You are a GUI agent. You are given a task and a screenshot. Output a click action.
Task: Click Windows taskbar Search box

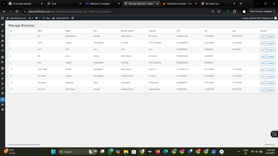(78, 152)
